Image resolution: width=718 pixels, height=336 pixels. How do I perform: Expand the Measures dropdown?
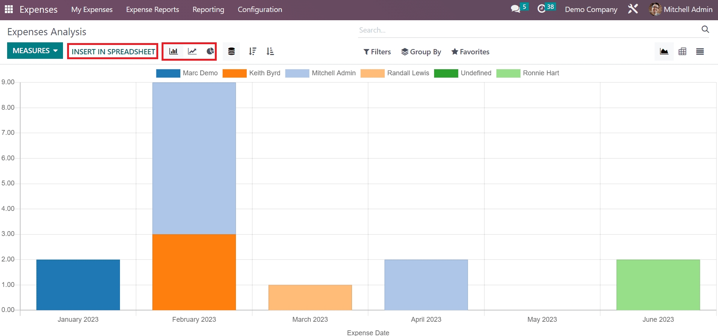[x=35, y=51]
